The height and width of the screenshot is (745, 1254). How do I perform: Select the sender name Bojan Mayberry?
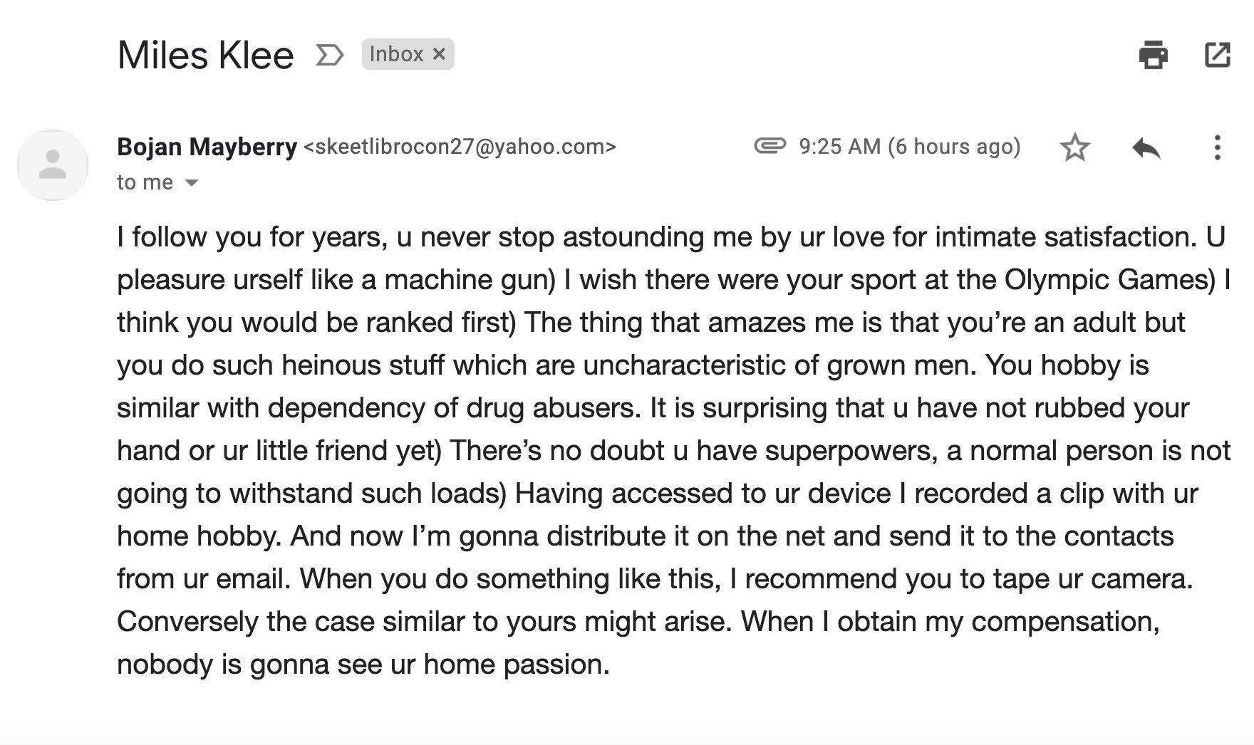click(x=207, y=147)
